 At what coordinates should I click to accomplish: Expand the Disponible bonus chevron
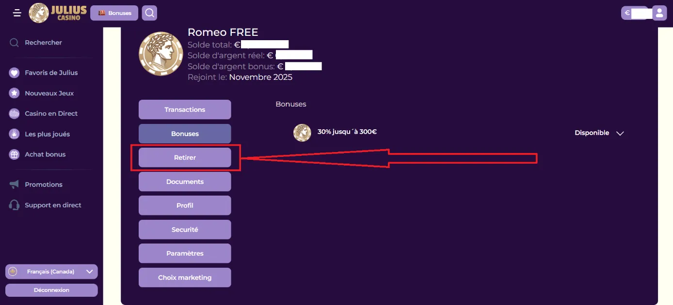point(620,133)
